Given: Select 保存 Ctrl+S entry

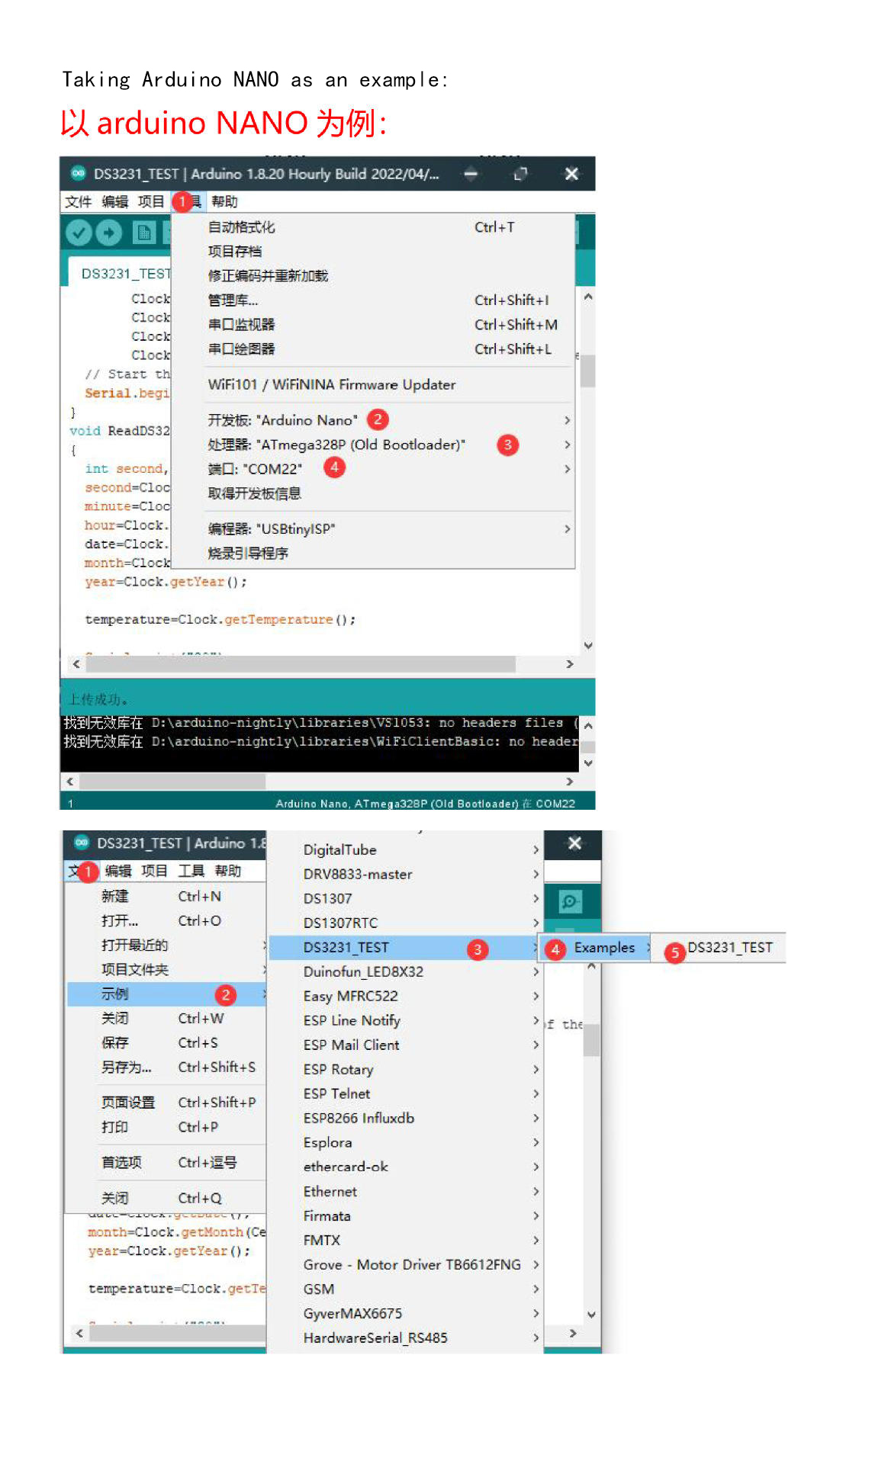Looking at the screenshot, I should coord(166,1043).
